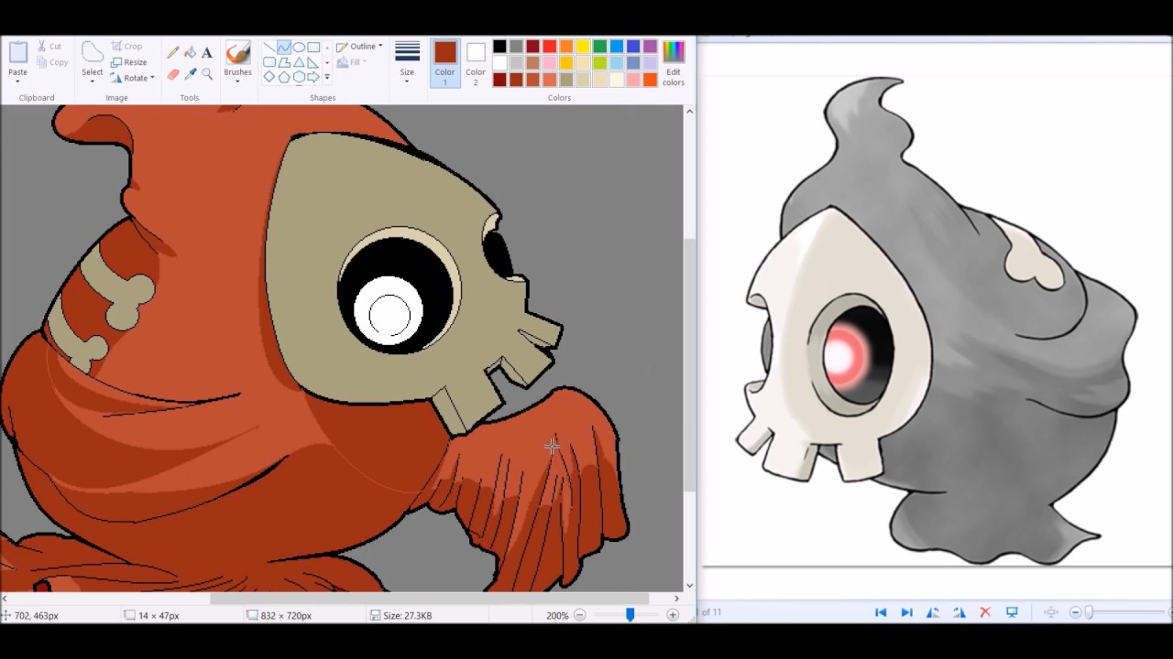The height and width of the screenshot is (659, 1173).
Task: Select the Pencil tool
Action: coord(173,53)
